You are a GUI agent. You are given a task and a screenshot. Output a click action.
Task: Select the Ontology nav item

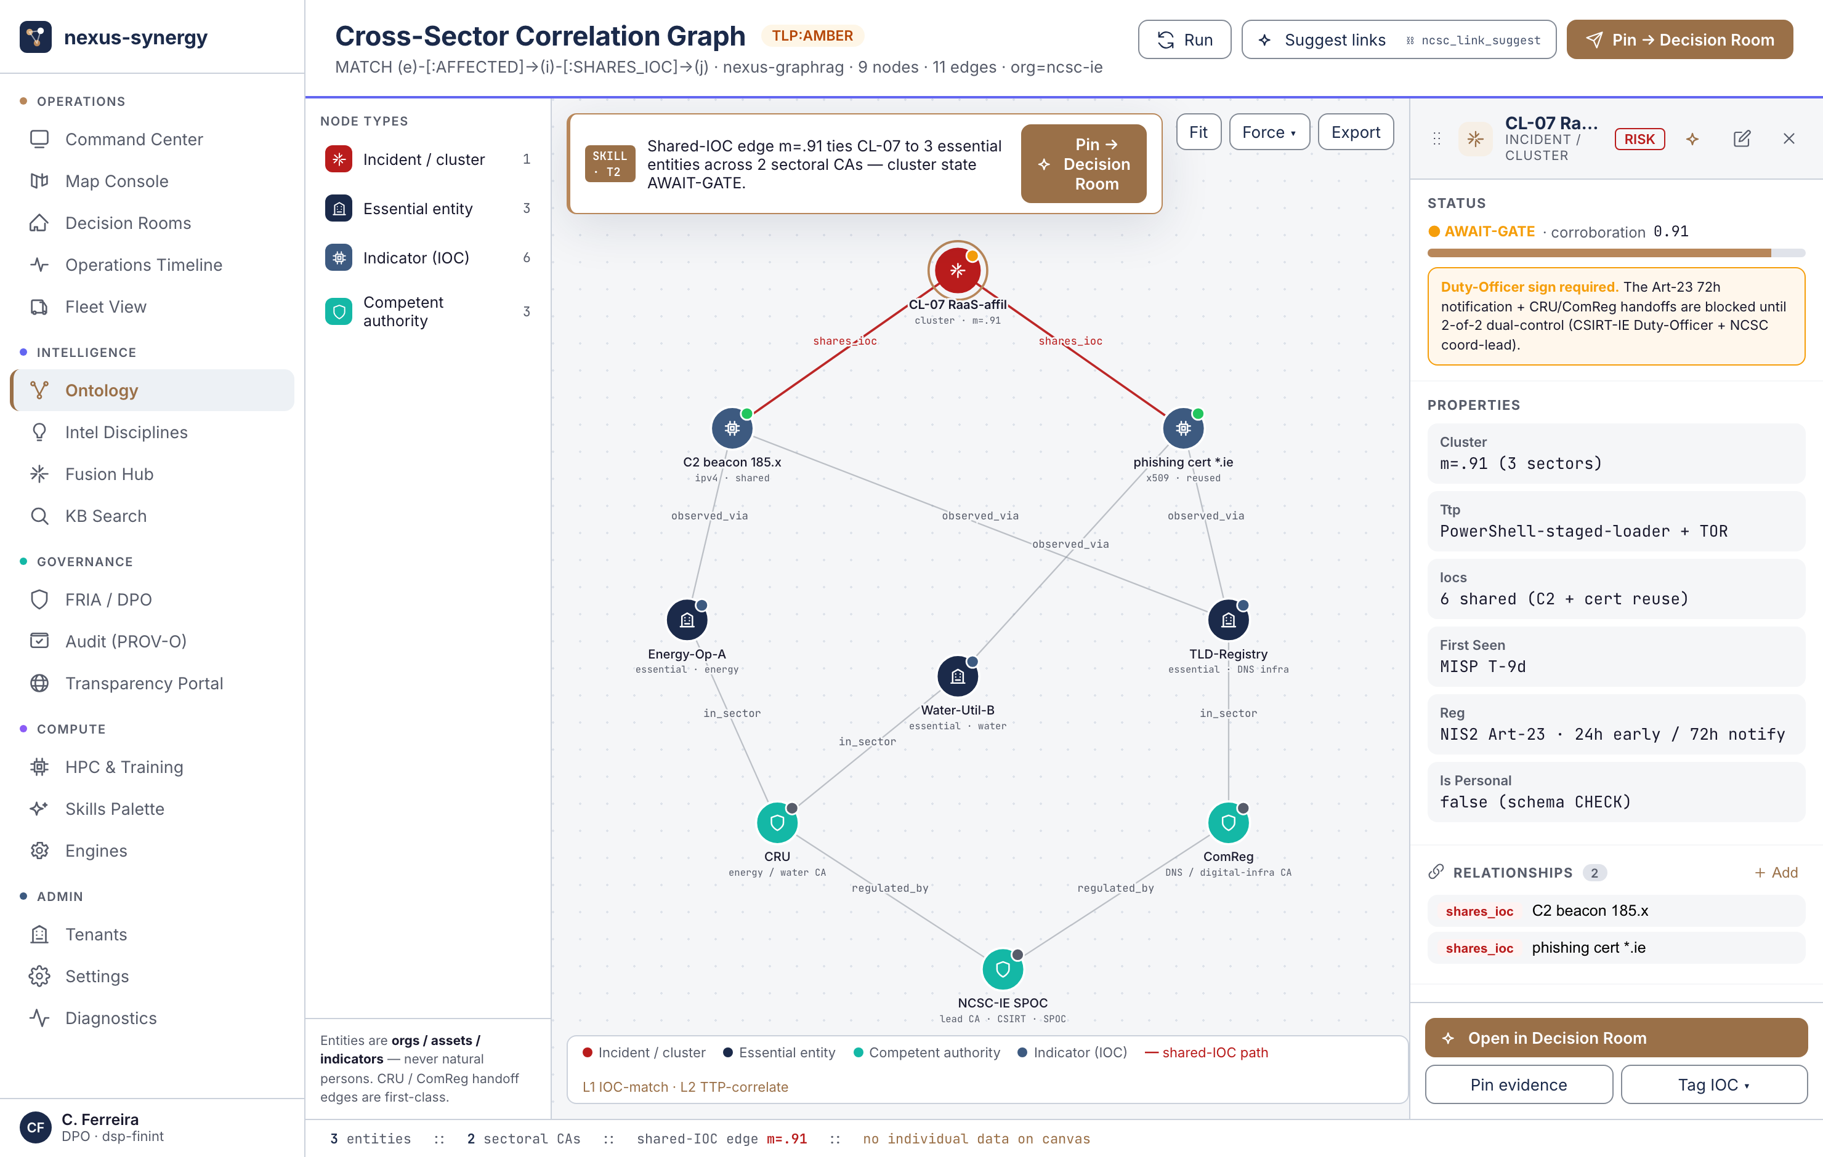152,390
